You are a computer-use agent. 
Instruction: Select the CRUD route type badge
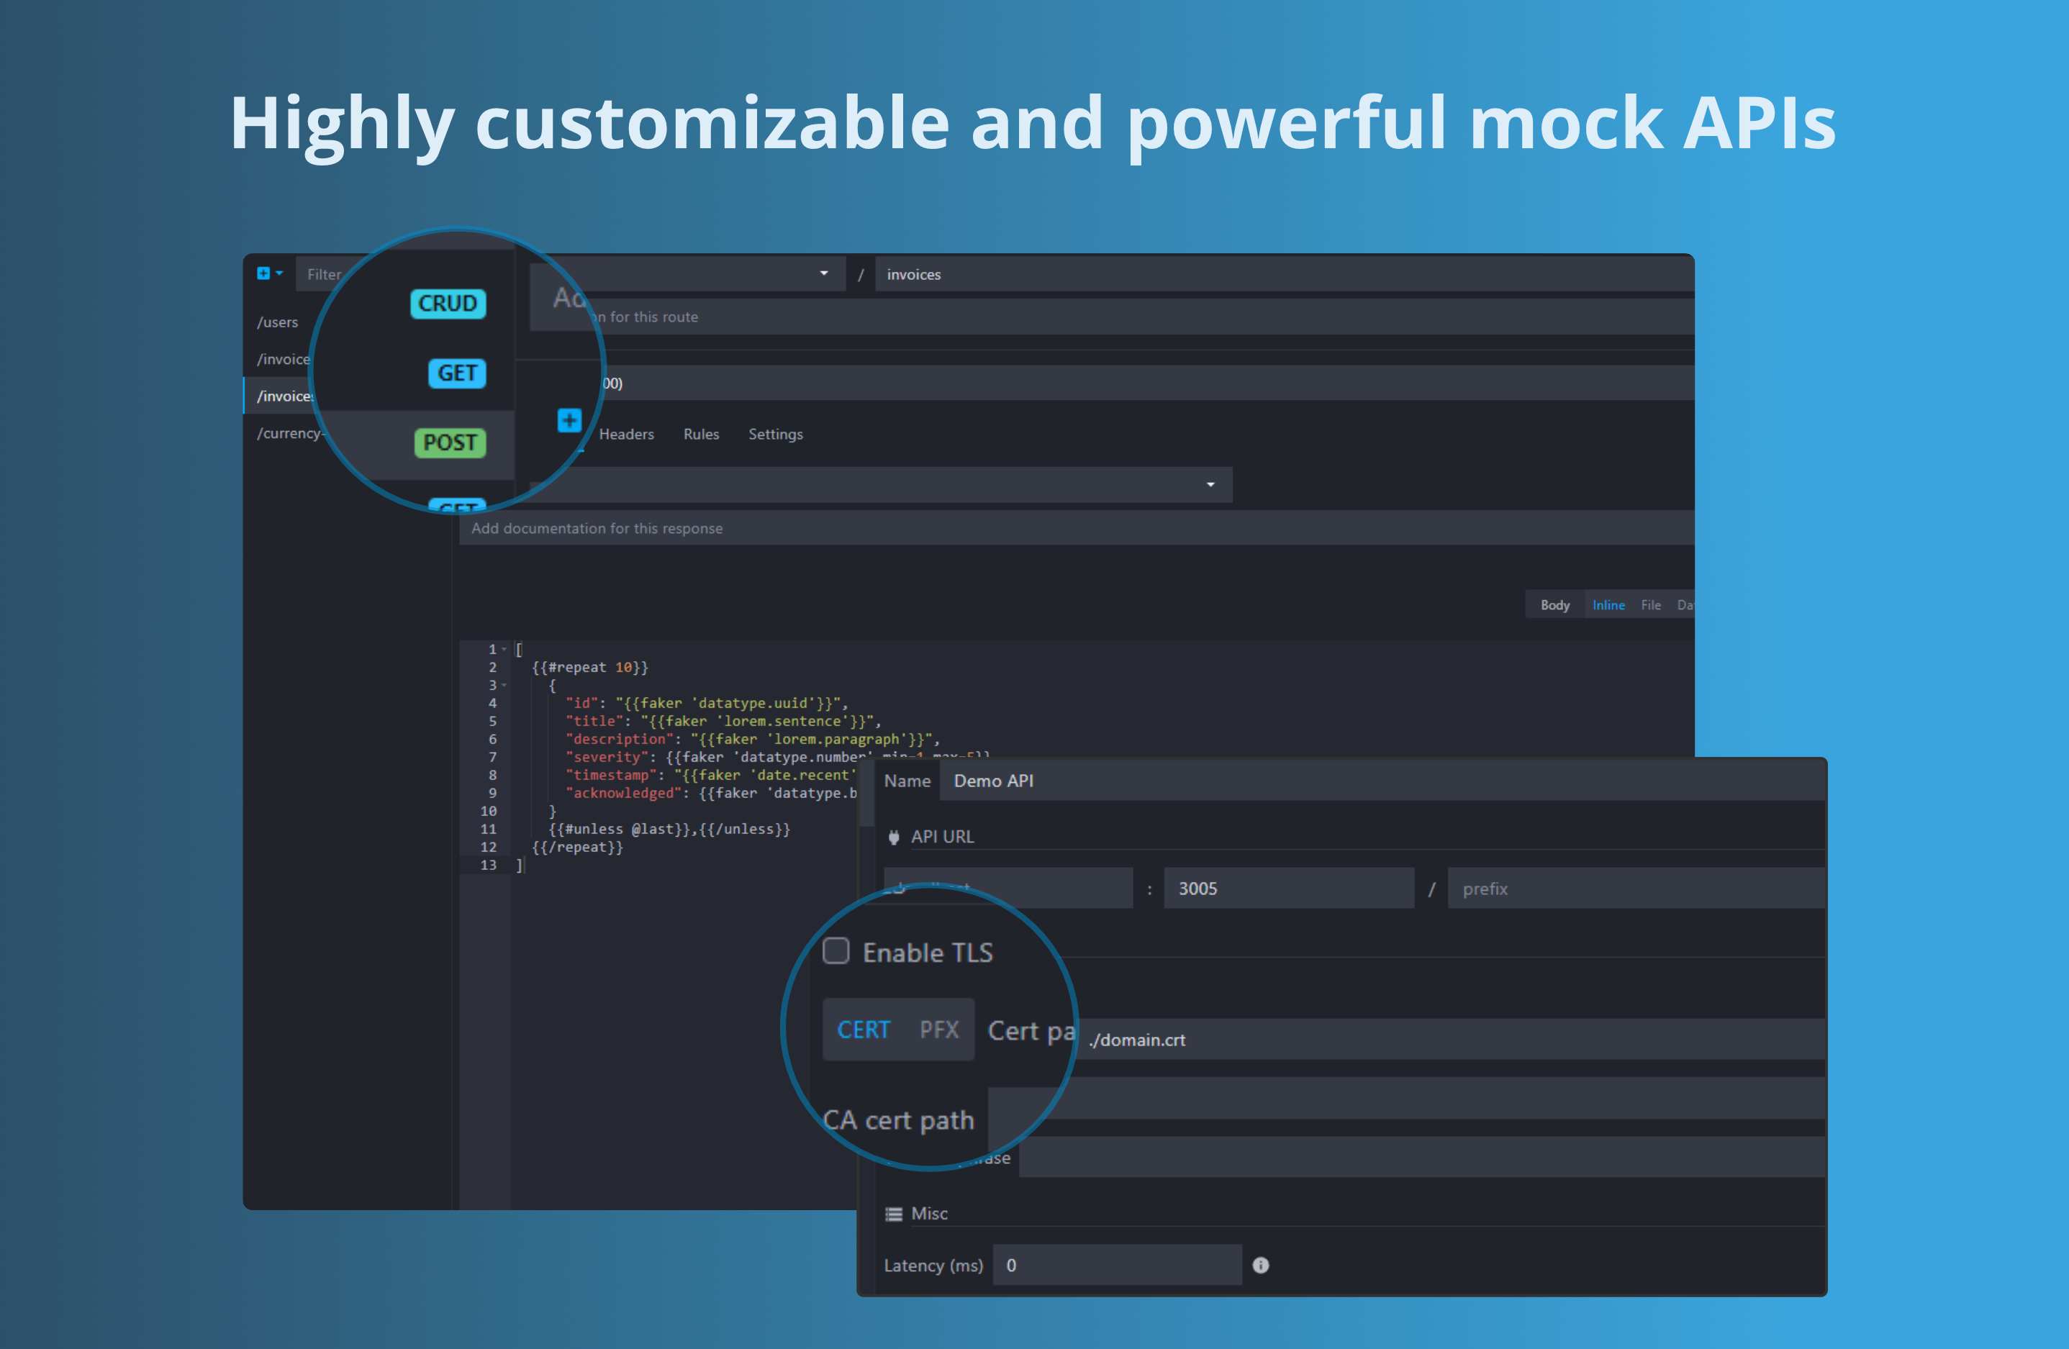click(x=448, y=304)
